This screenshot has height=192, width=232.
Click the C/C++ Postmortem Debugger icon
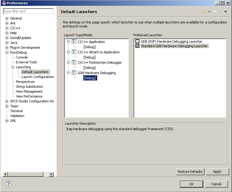point(74,62)
